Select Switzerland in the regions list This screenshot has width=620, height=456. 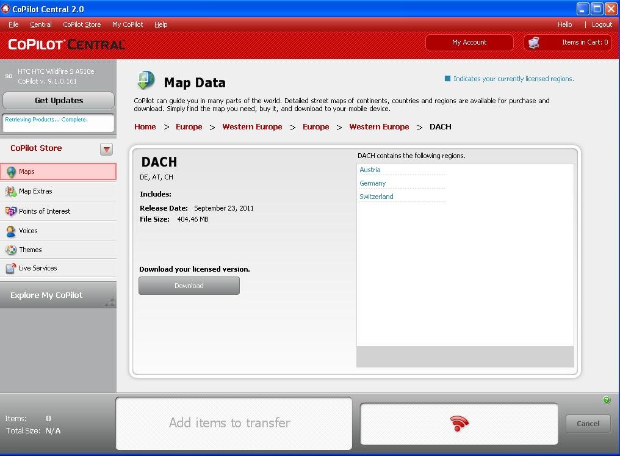point(377,197)
